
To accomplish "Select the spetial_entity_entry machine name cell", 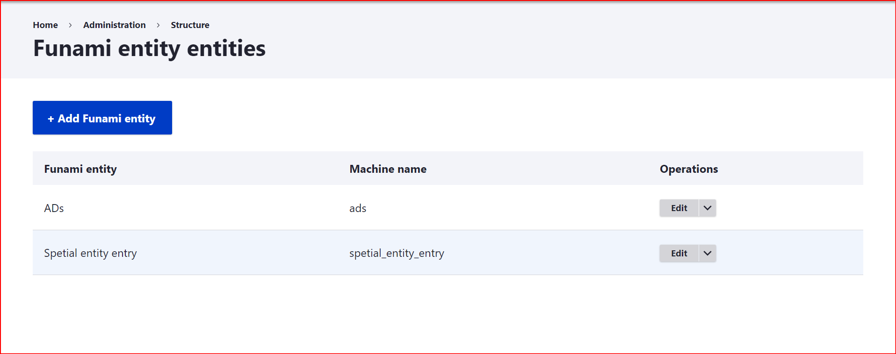I will [397, 253].
